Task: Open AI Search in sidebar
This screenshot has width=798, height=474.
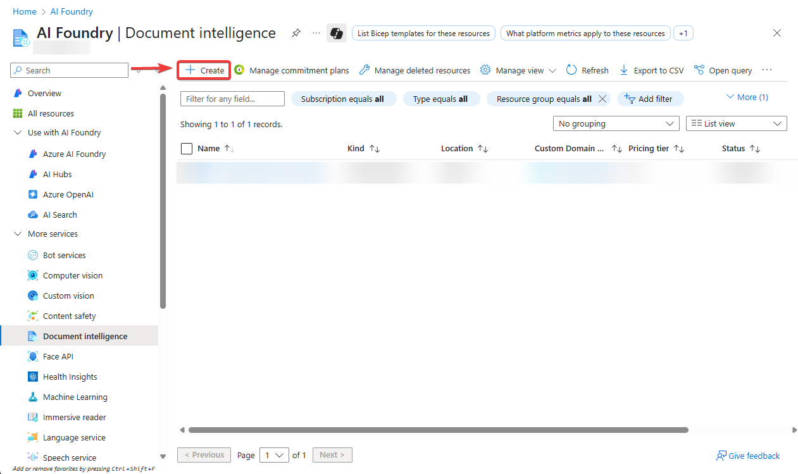Action: click(59, 215)
